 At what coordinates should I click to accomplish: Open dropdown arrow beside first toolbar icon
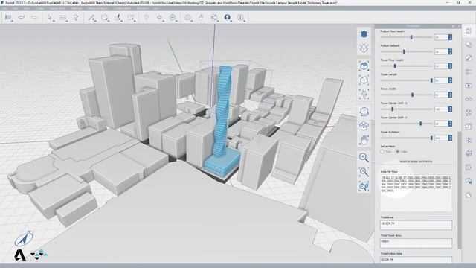coord(12,21)
